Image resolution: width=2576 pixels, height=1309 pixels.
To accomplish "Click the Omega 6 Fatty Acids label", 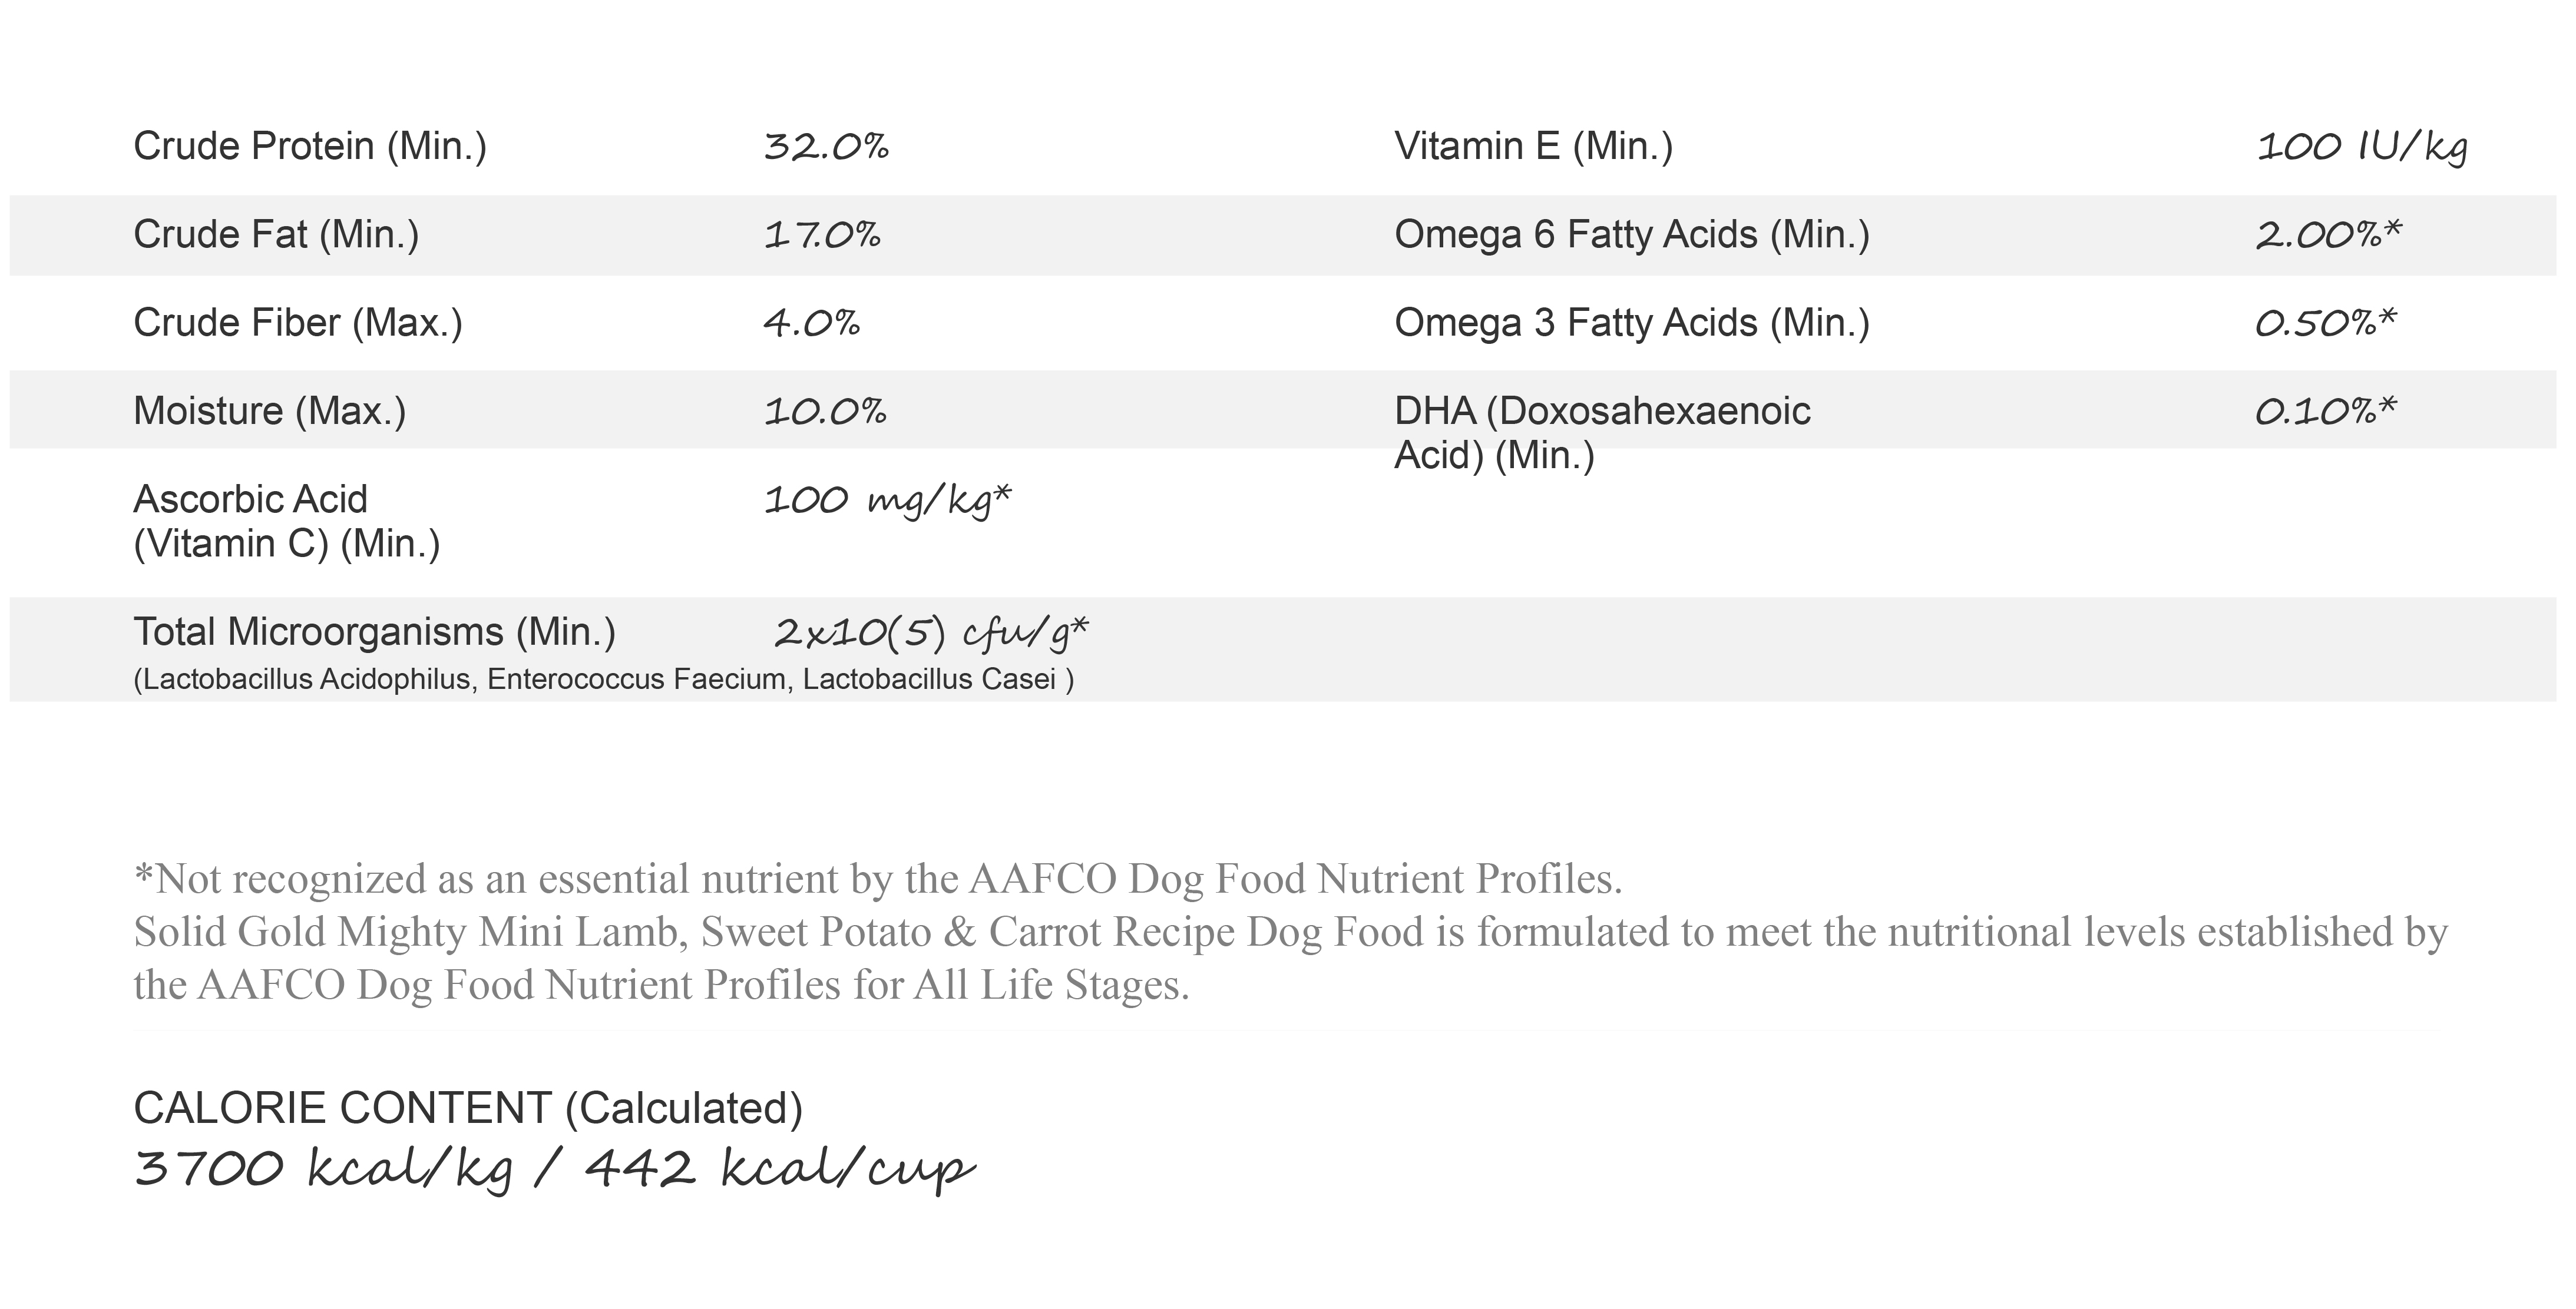I will click(x=1632, y=235).
